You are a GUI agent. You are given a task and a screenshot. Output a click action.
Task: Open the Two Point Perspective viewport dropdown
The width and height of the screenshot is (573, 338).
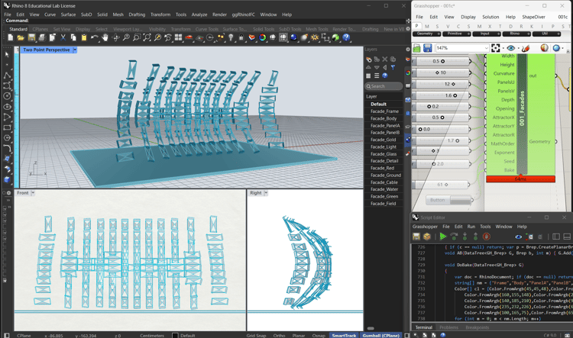(x=75, y=50)
